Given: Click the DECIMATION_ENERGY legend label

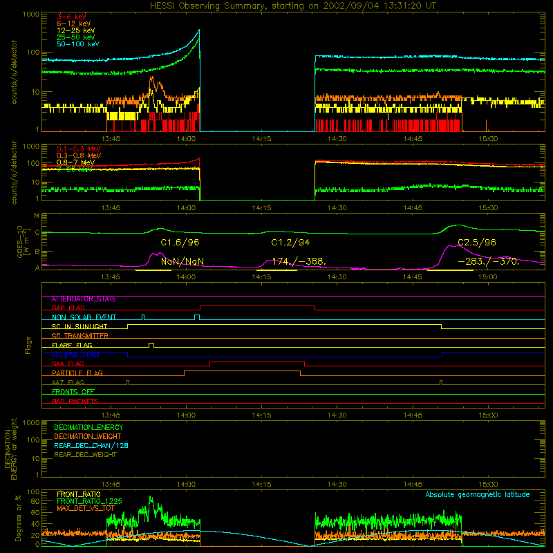Looking at the screenshot, I should (x=88, y=427).
